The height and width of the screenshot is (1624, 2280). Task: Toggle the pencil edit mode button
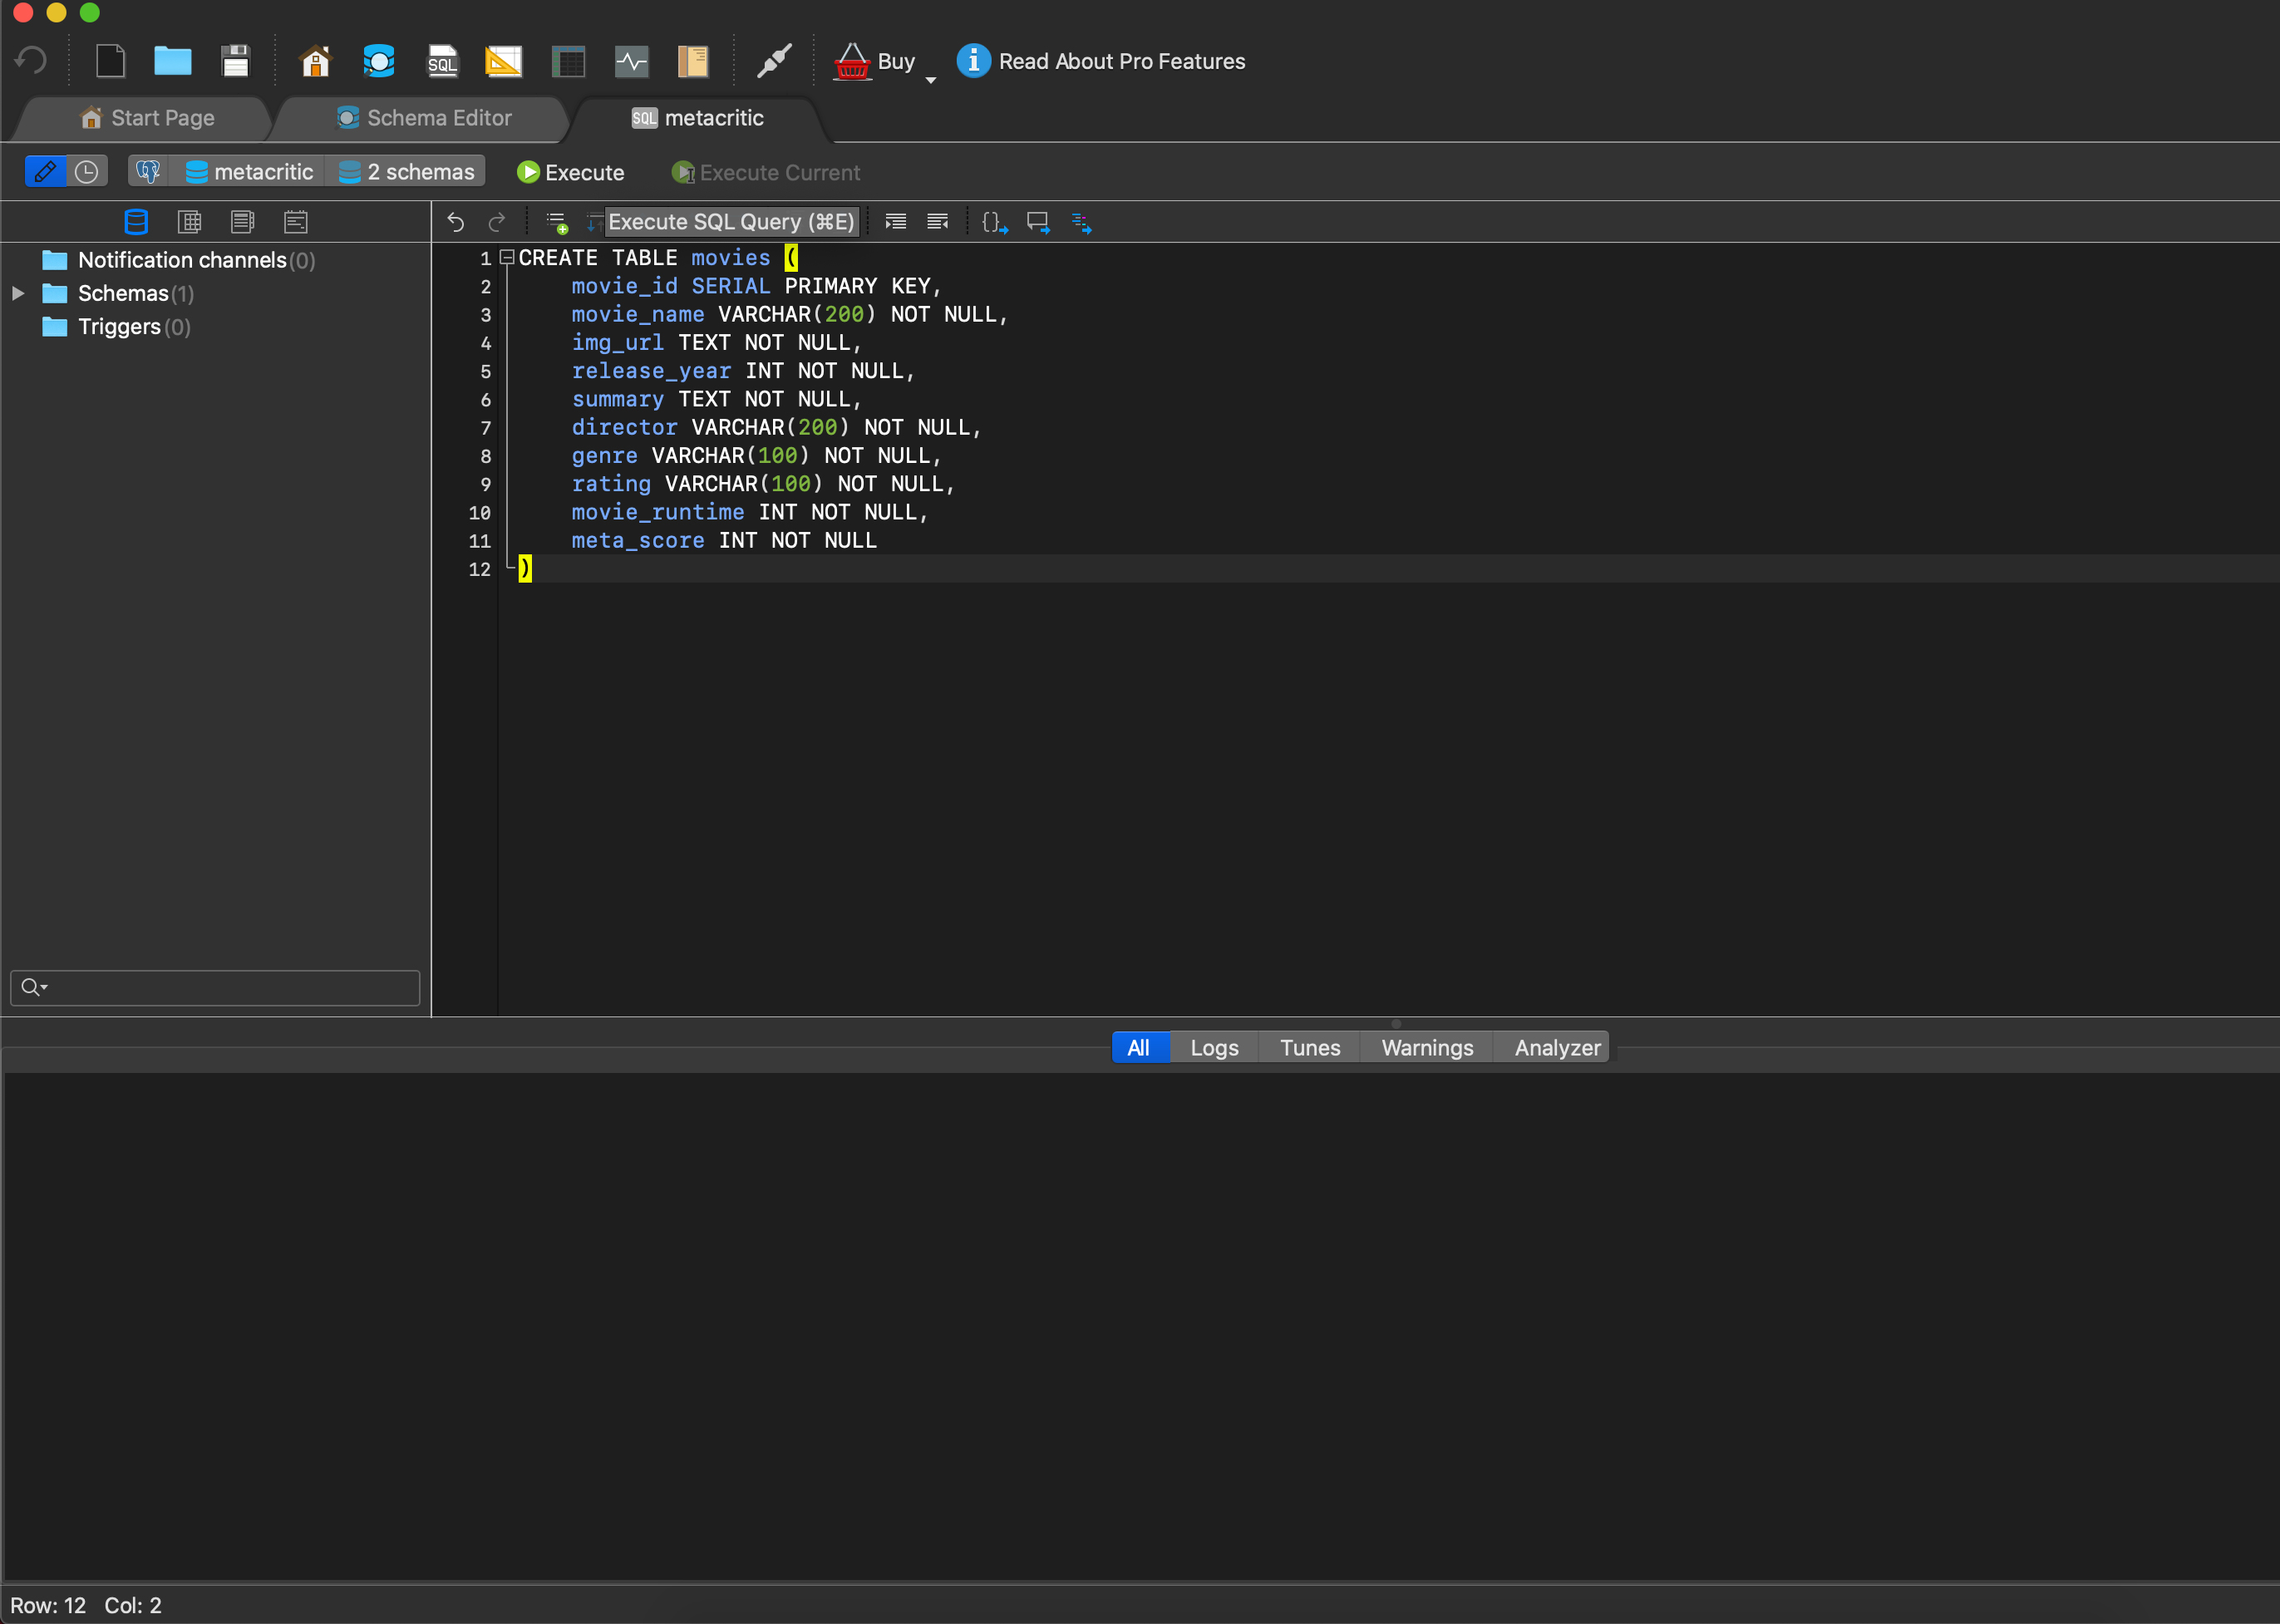pyautogui.click(x=45, y=172)
